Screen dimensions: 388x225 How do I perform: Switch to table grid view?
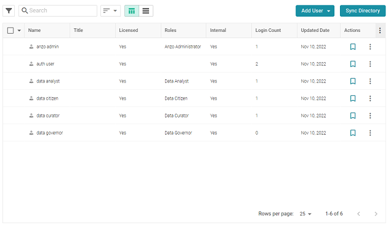coord(132,10)
